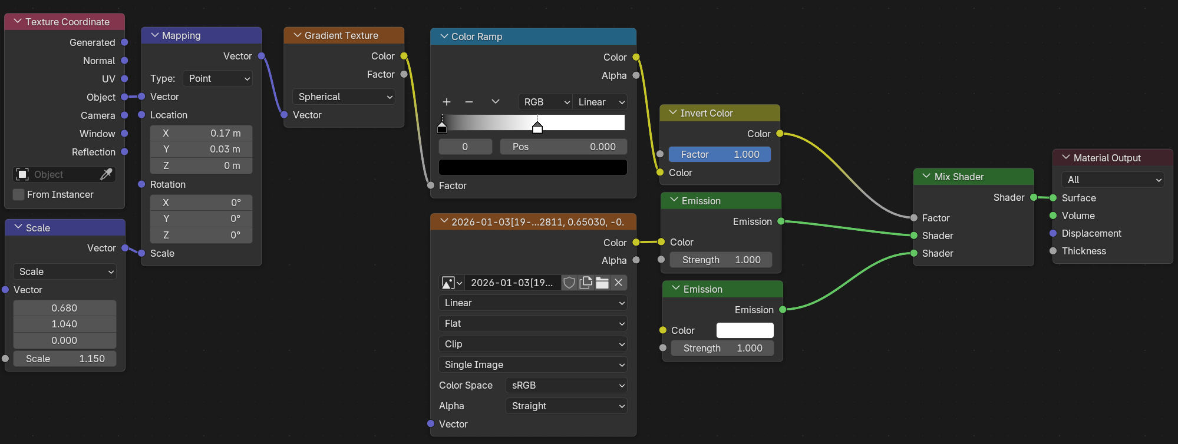This screenshot has height=444, width=1178.
Task: Enable From Instancer checkbox
Action: [x=19, y=194]
